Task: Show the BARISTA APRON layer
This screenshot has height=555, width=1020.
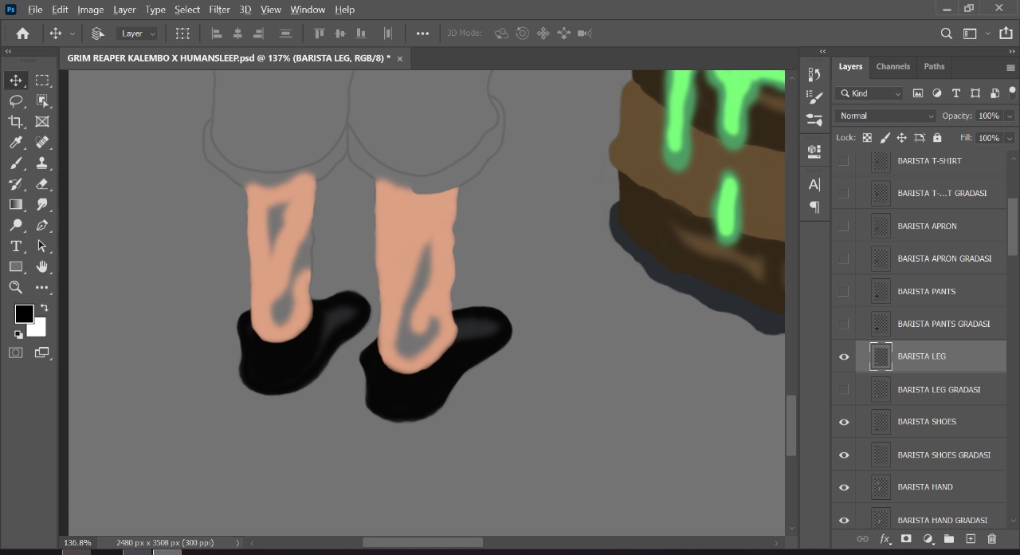Action: [844, 226]
